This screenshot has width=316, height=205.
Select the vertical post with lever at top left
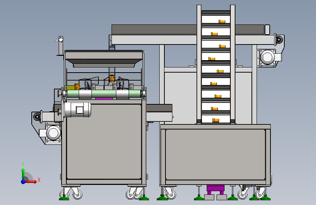point(61,46)
